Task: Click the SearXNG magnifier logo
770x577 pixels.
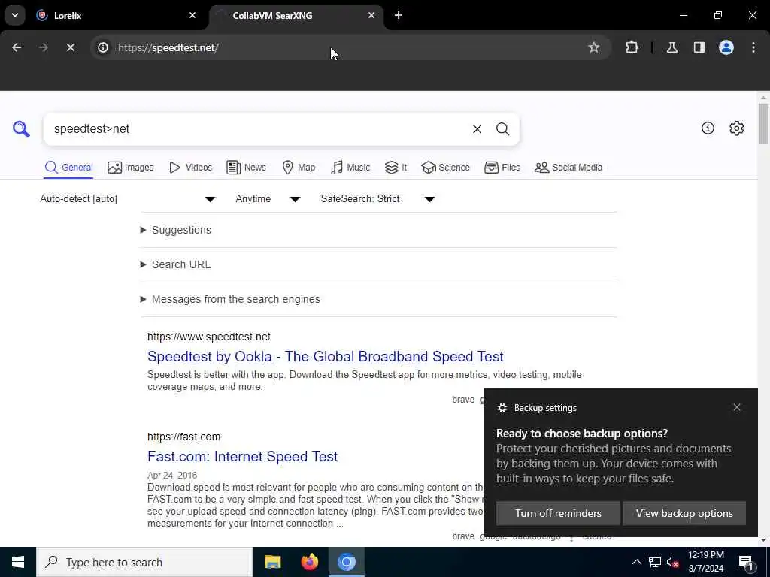Action: point(21,129)
